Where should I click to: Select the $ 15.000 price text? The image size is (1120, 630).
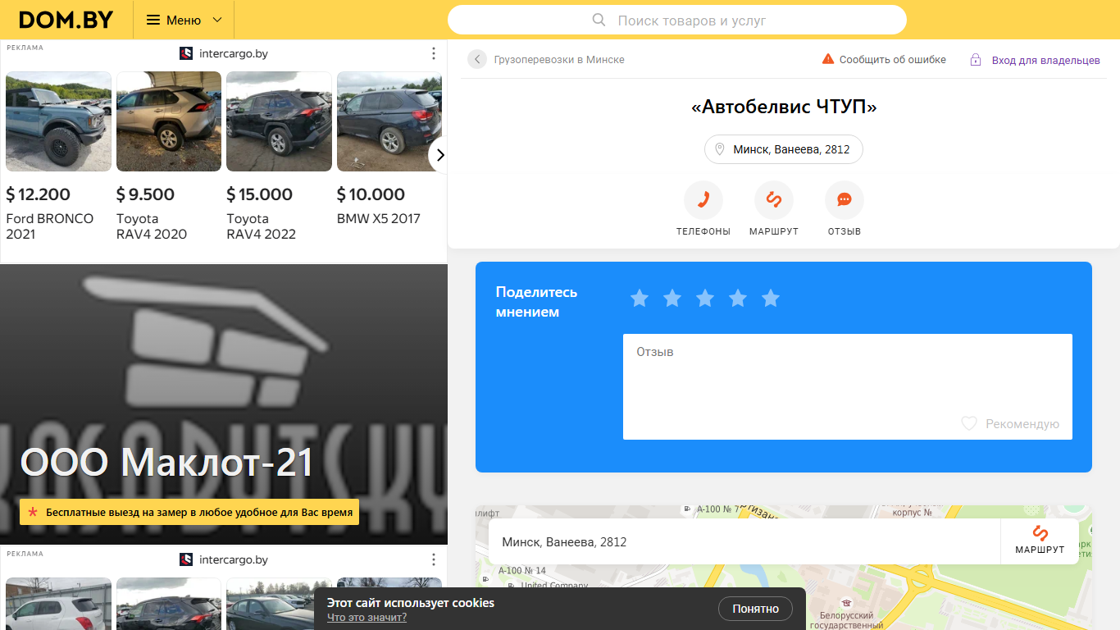(260, 194)
